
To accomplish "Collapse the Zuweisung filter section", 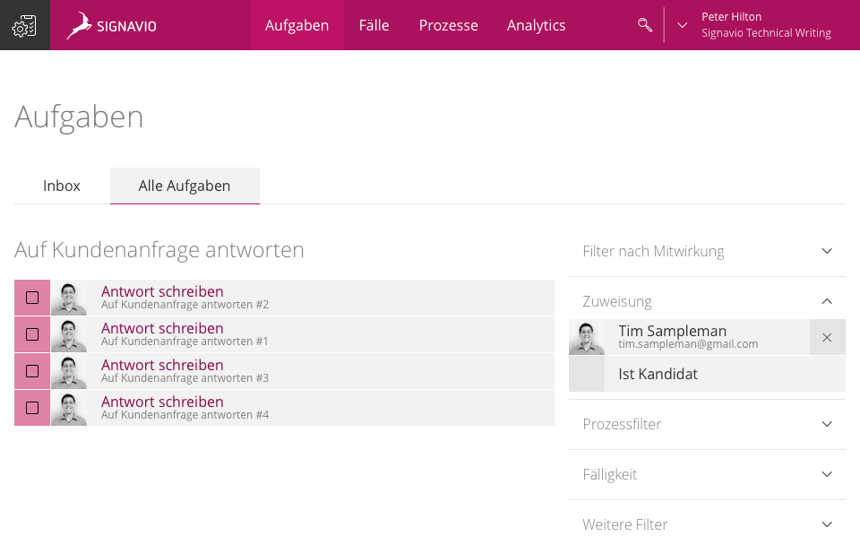I will pos(707,301).
